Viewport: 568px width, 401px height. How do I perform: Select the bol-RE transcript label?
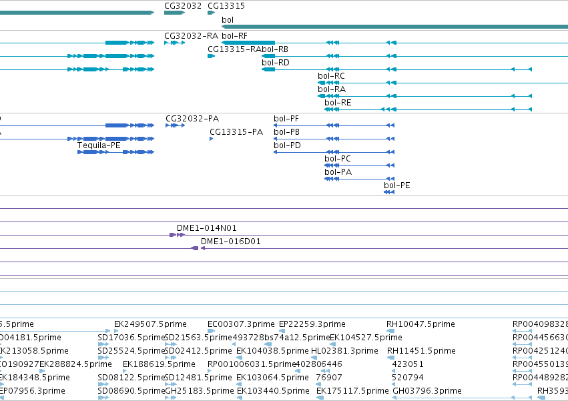[x=338, y=103]
